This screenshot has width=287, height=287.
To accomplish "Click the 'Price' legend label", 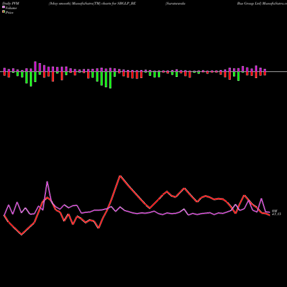I will tap(9, 13).
